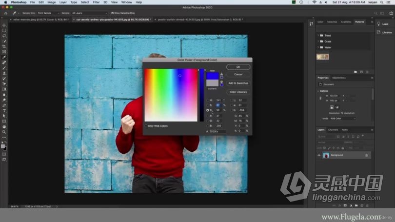Select the Horizontal Type tool
The width and height of the screenshot is (395, 222).
coord(4,111)
